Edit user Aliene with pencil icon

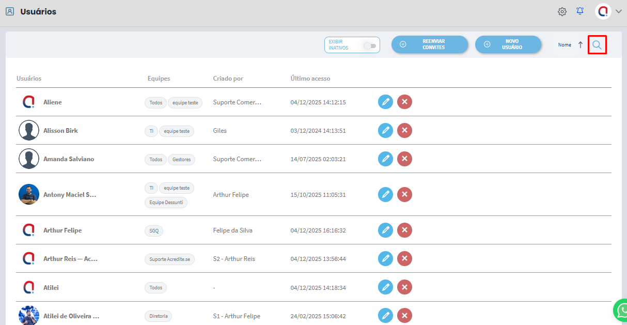point(385,102)
